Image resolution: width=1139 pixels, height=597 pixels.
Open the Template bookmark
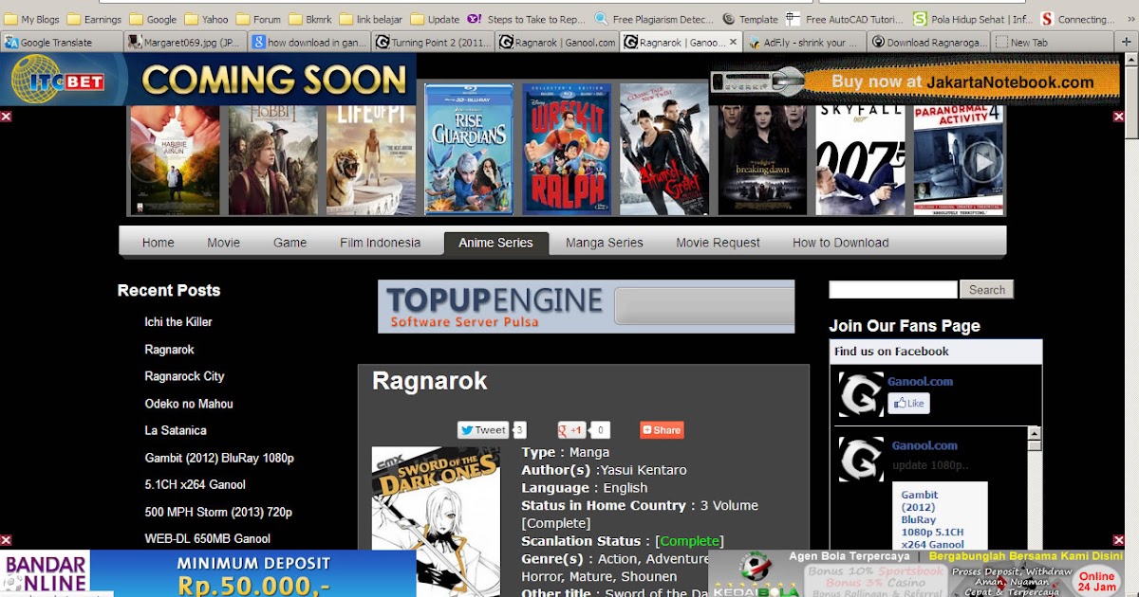click(750, 19)
